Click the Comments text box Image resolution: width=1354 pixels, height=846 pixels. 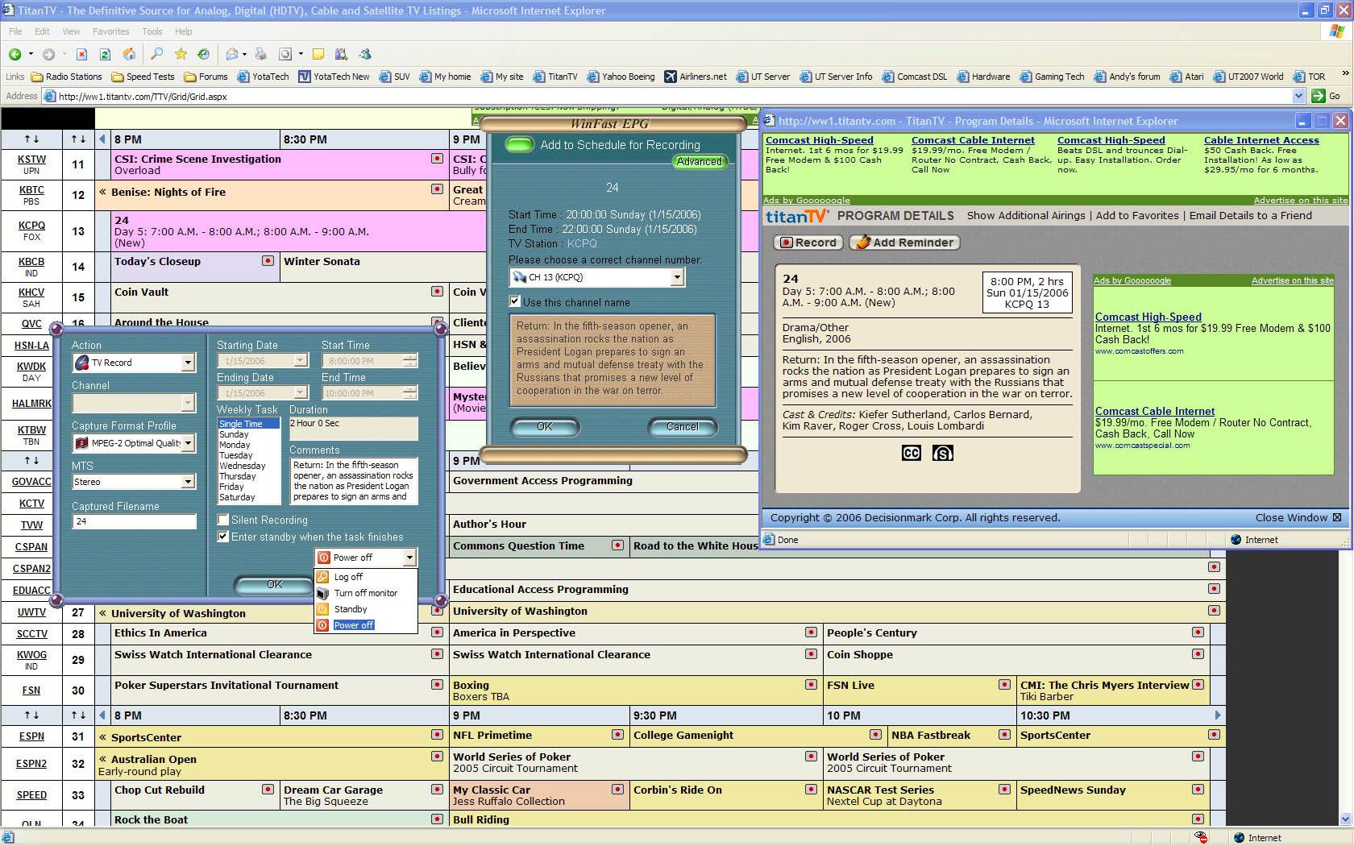(354, 481)
